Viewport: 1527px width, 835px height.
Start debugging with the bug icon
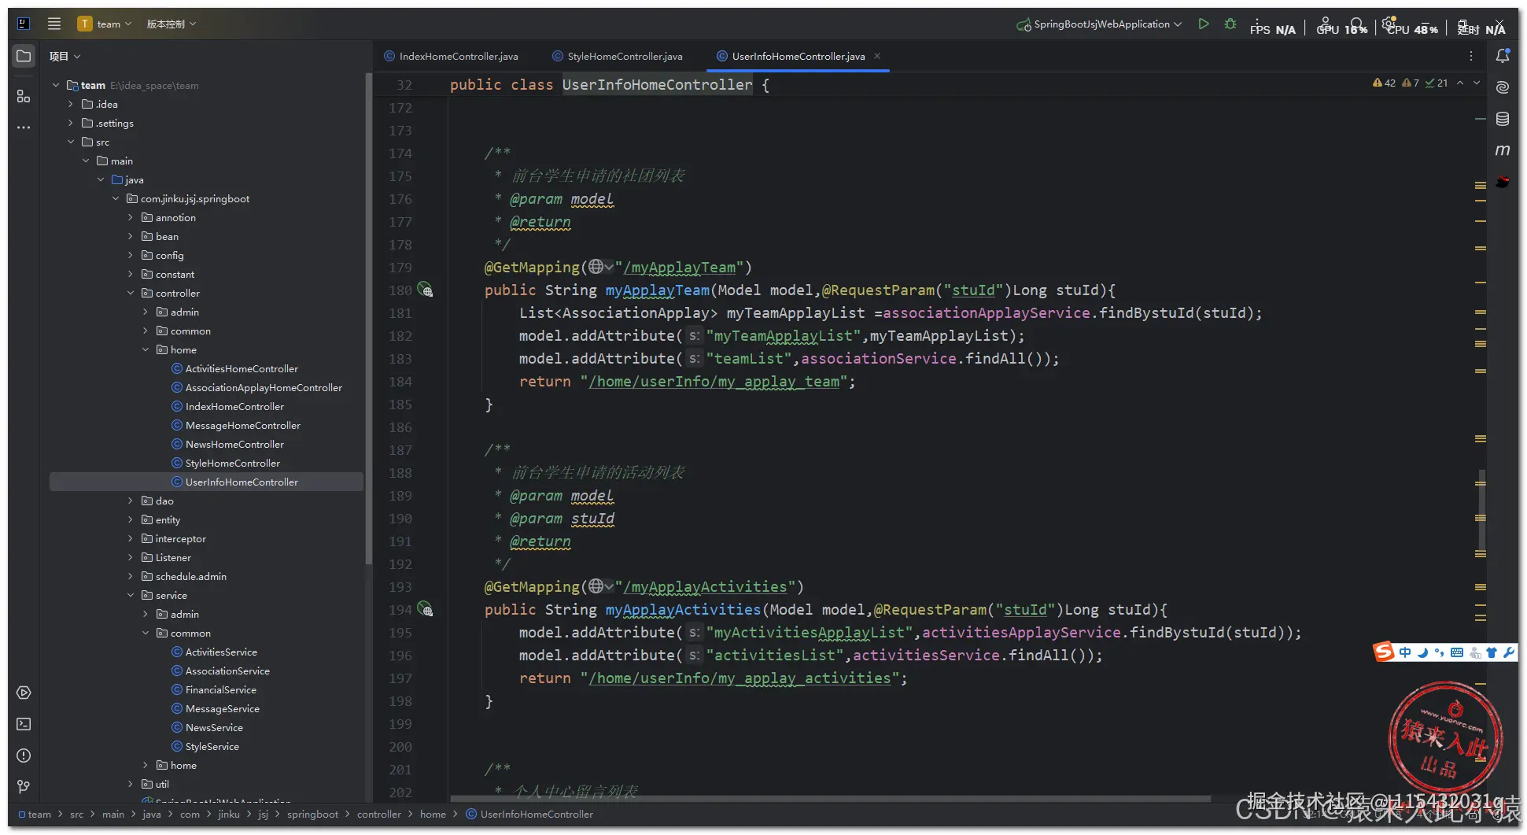click(1230, 24)
